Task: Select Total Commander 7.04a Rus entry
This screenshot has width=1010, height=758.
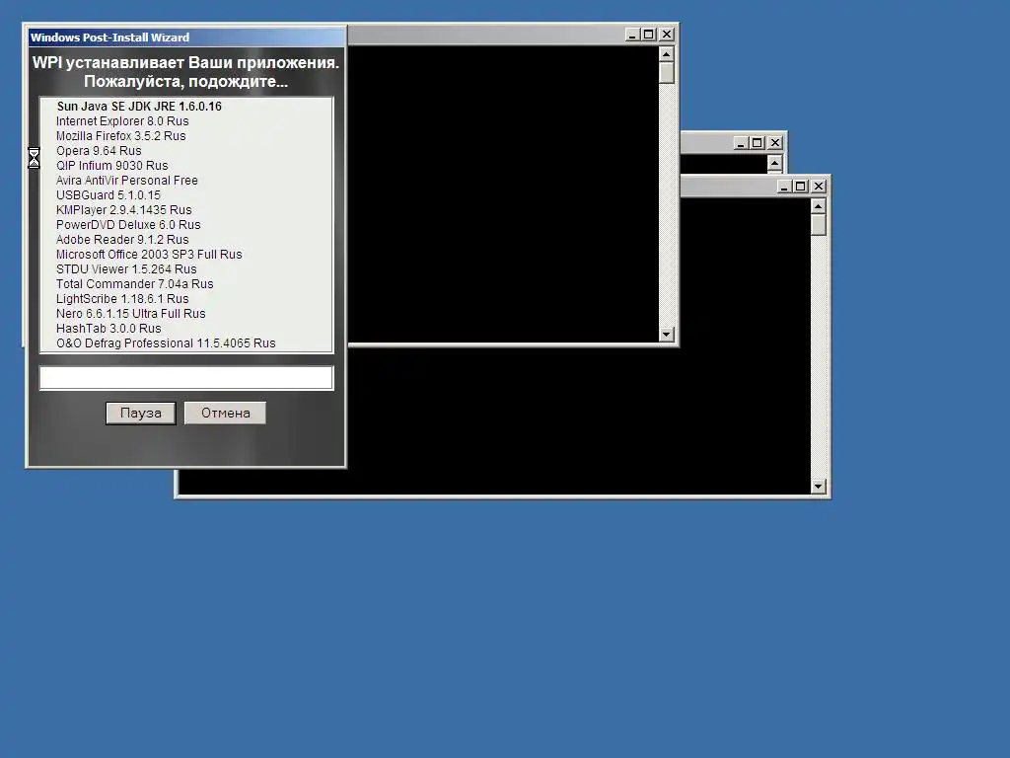Action: tap(134, 284)
